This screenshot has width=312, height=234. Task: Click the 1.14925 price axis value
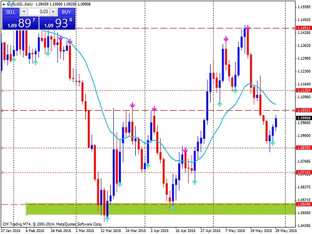(x=304, y=19)
